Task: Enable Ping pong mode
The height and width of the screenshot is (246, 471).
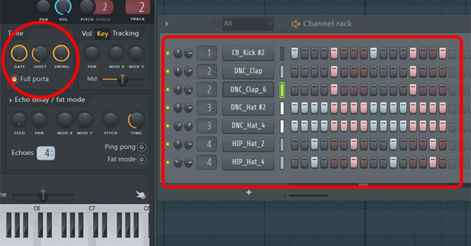Action: pos(141,147)
